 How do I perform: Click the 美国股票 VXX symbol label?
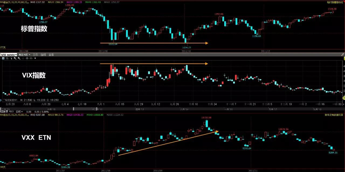7,111
